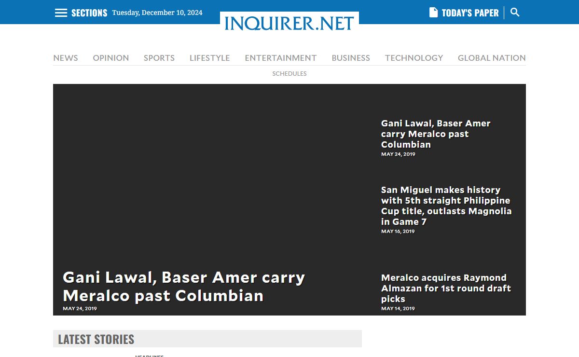The height and width of the screenshot is (357, 579).
Task: Visit the GLOBAL NATION section
Action: 492,58
